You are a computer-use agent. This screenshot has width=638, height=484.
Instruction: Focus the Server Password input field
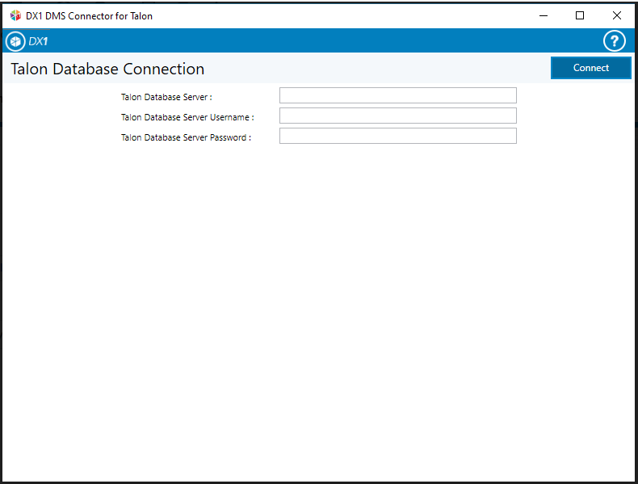point(398,136)
